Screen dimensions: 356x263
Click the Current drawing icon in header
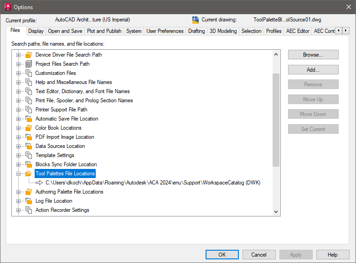195,20
